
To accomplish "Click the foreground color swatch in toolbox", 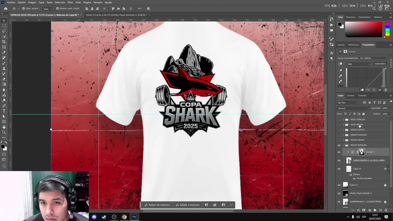I will pyautogui.click(x=3, y=147).
